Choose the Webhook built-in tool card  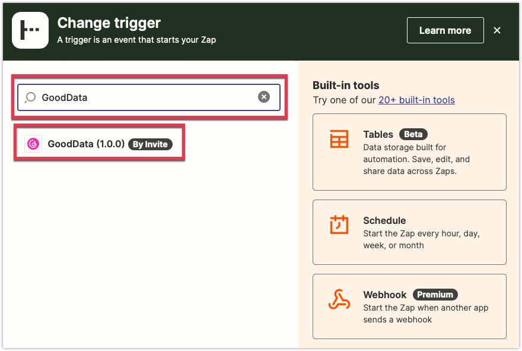(409, 306)
